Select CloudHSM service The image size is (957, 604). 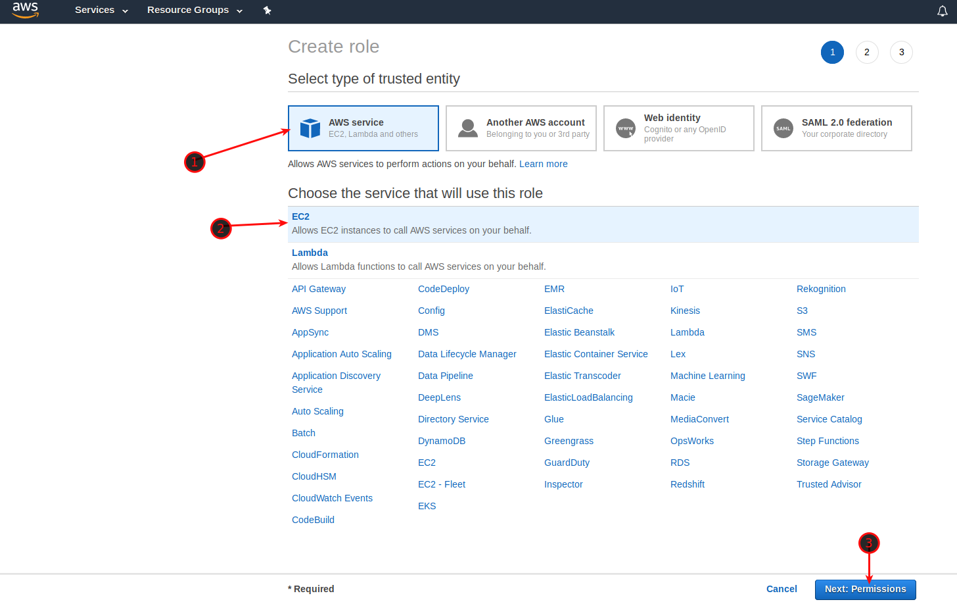click(x=314, y=476)
